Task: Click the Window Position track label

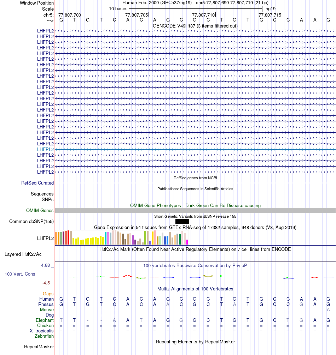Action: (37, 3)
